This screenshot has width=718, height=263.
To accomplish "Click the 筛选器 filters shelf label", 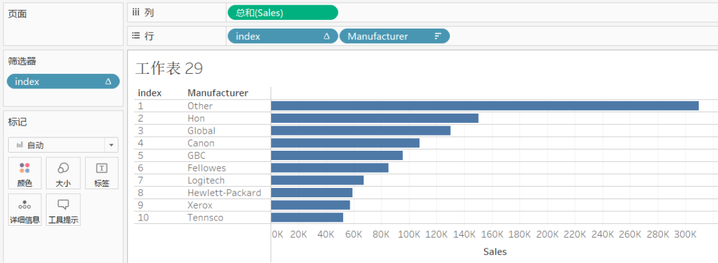I will [x=22, y=61].
